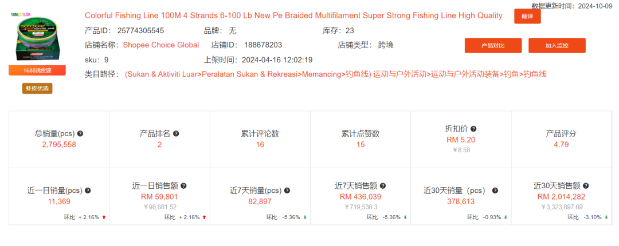The width and height of the screenshot is (619, 246).
Task: Open the Shopee Choice Global store link
Action: pos(161,45)
